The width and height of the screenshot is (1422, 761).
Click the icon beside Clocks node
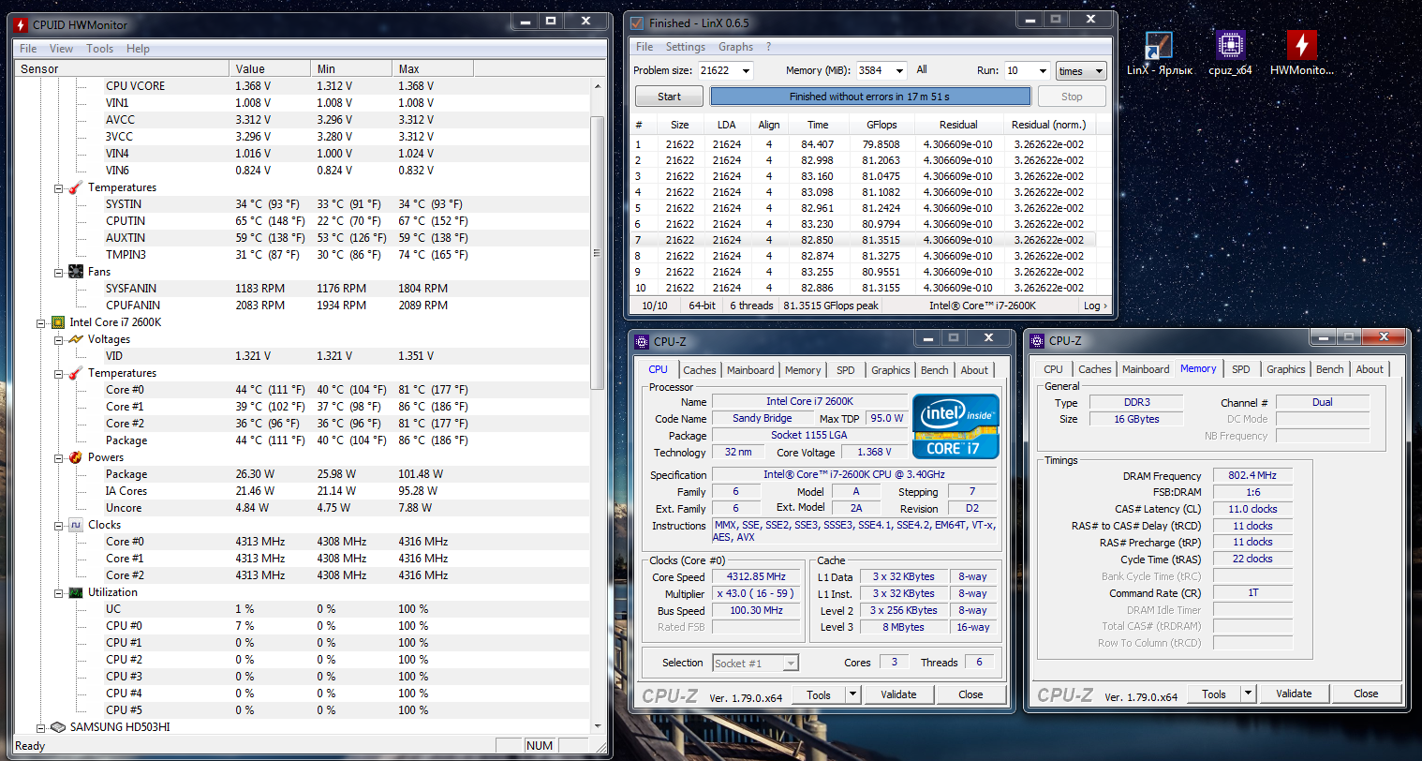(76, 525)
